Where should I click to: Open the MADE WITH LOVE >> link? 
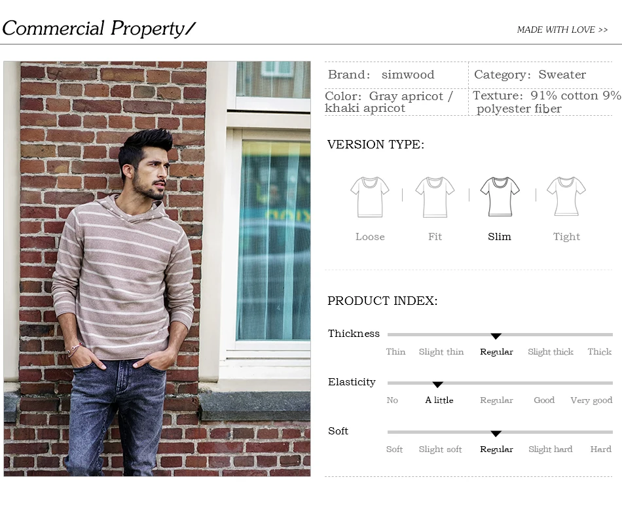pos(562,29)
